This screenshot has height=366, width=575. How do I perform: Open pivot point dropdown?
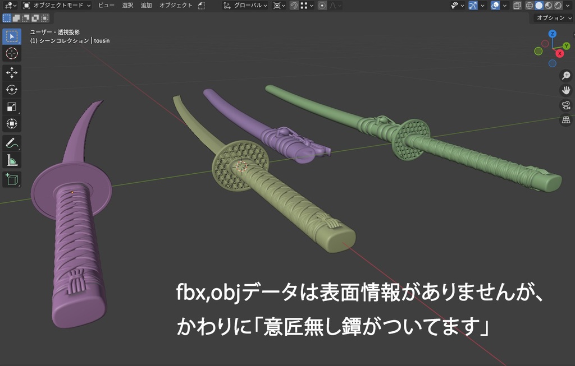(x=280, y=6)
